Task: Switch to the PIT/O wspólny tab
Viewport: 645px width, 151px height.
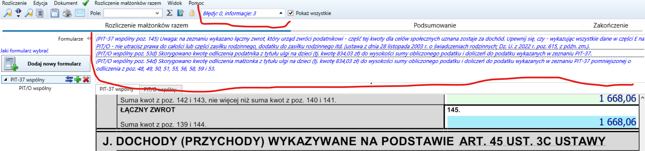Action: point(160,89)
